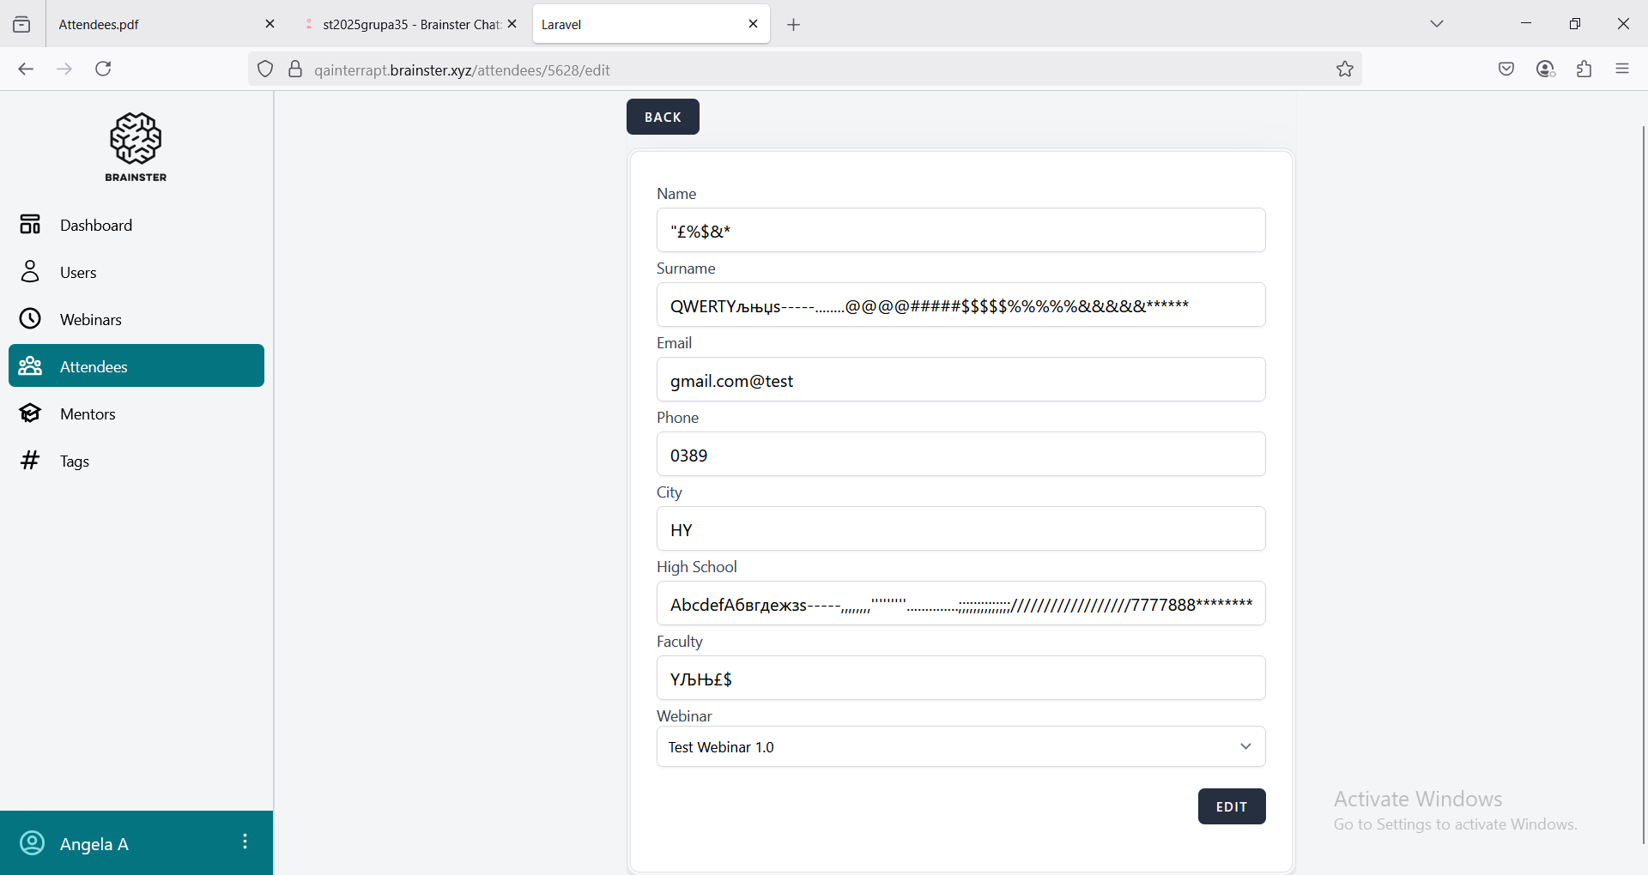Image resolution: width=1648 pixels, height=875 pixels.
Task: Click the EDIT button
Action: coord(1231,806)
